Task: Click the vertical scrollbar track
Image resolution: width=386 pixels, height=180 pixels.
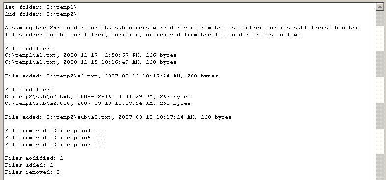Action: [x=380, y=95]
